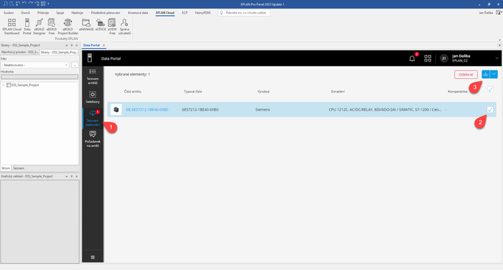Image resolution: width=503 pixels, height=270 pixels.
Task: Open Požadavek na artikl in sidebar
Action: click(93, 139)
